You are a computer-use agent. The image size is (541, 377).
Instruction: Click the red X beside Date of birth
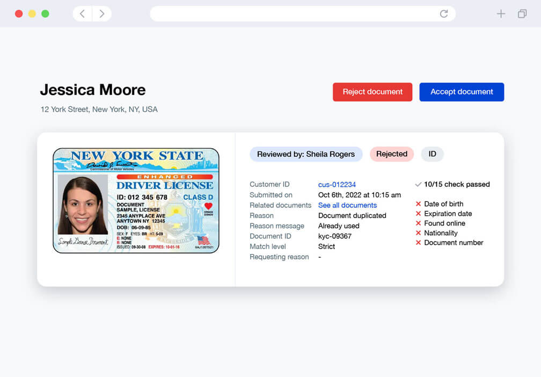(418, 204)
